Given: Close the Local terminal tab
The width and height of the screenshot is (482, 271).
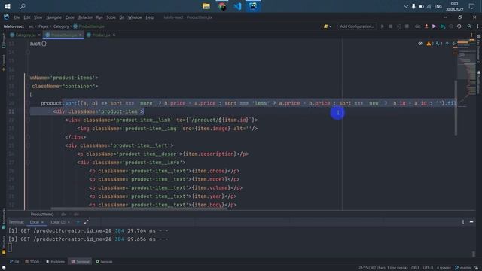Looking at the screenshot, I should tap(42, 222).
